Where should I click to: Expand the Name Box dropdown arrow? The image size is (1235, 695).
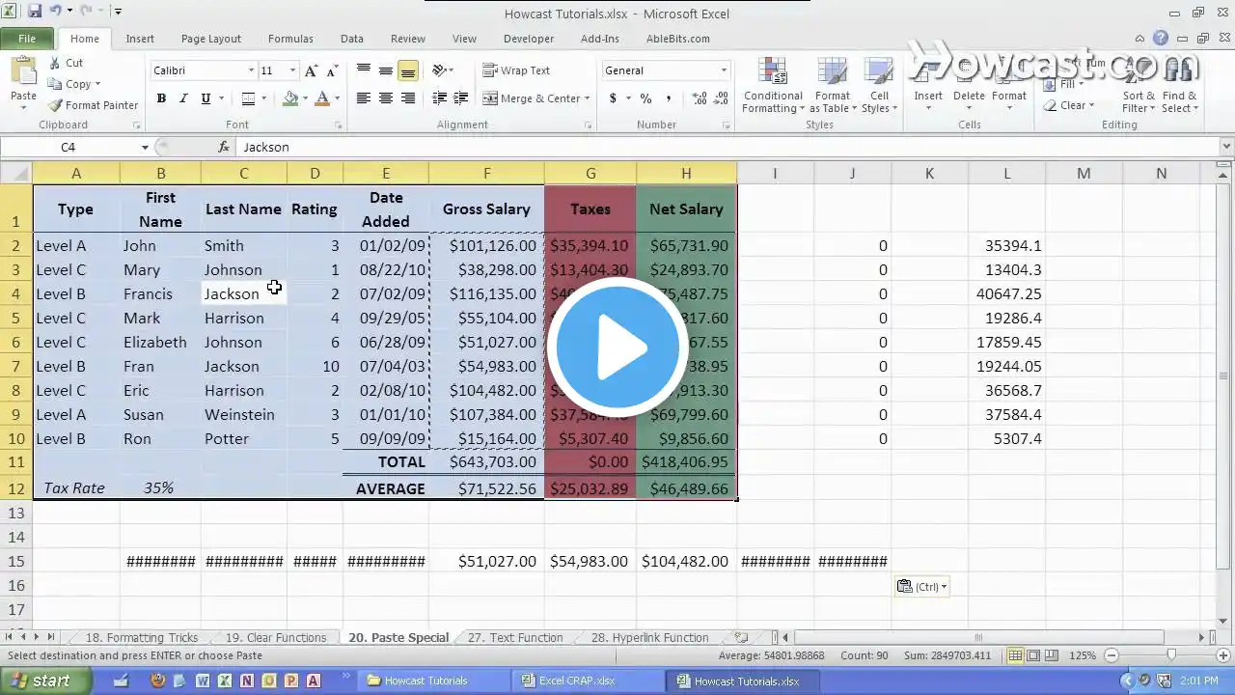pos(145,148)
